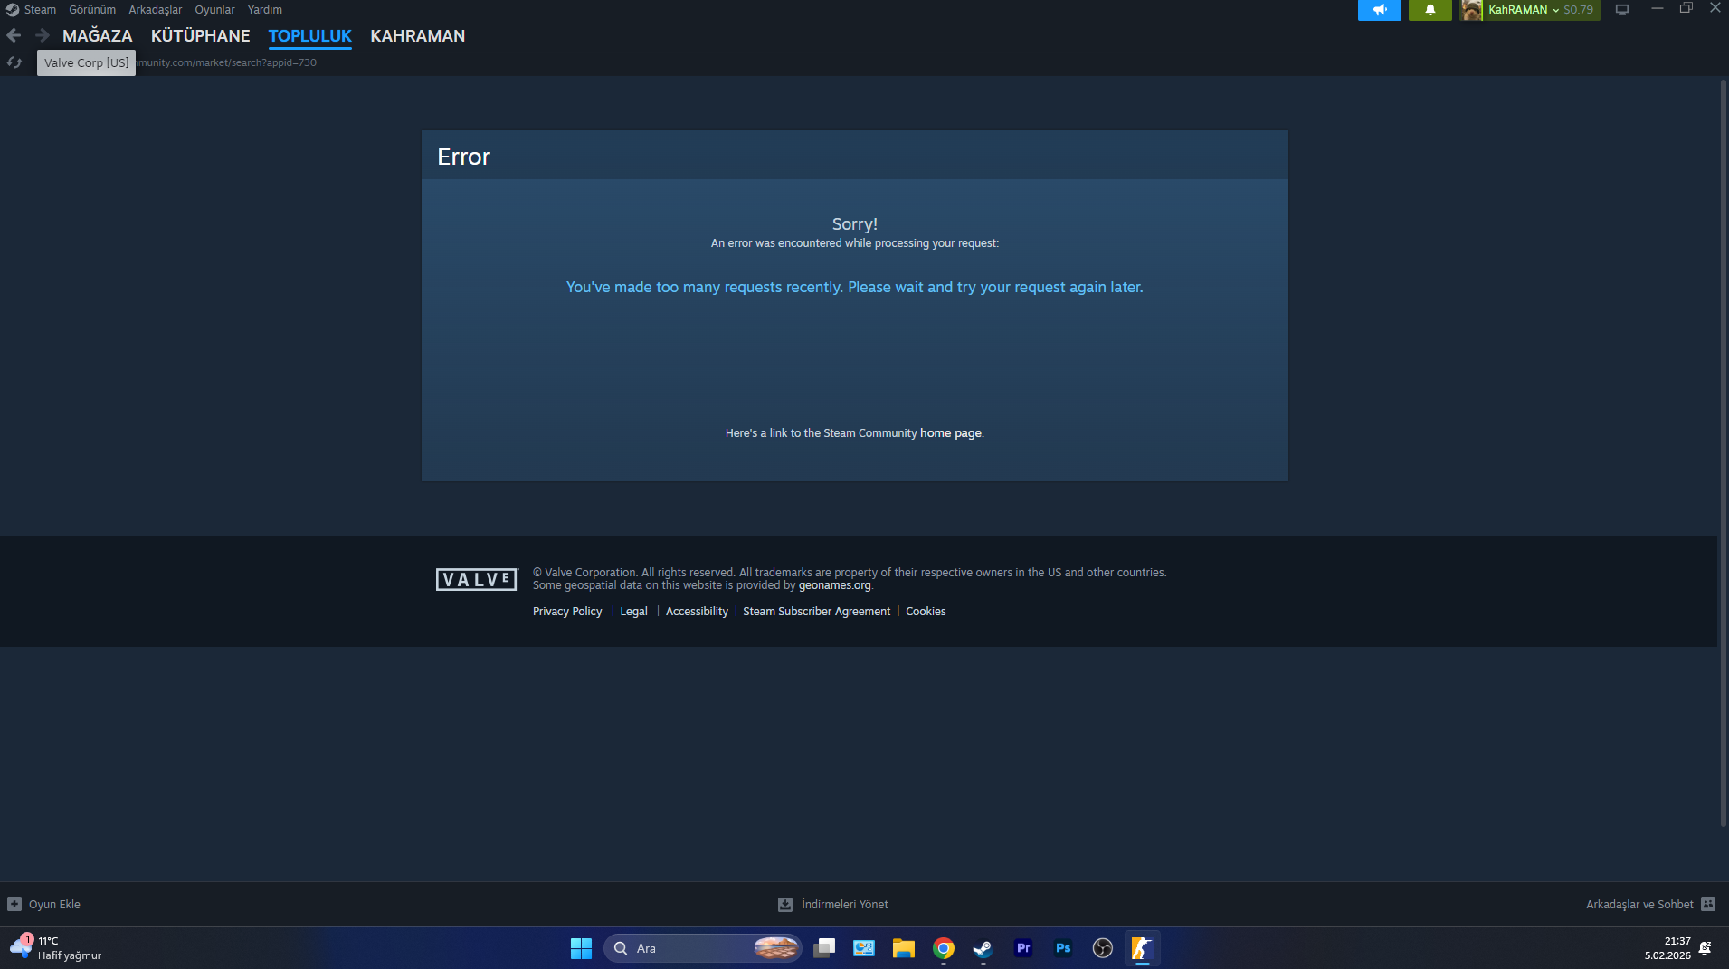Viewport: 1729px width, 969px height.
Task: Open the Görünüm menu
Action: [x=92, y=10]
